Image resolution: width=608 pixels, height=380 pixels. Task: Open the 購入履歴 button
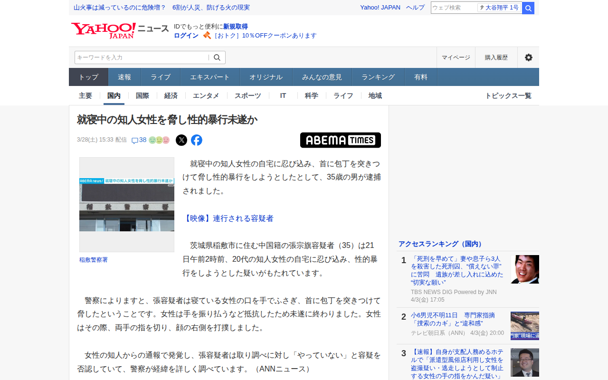pyautogui.click(x=496, y=57)
